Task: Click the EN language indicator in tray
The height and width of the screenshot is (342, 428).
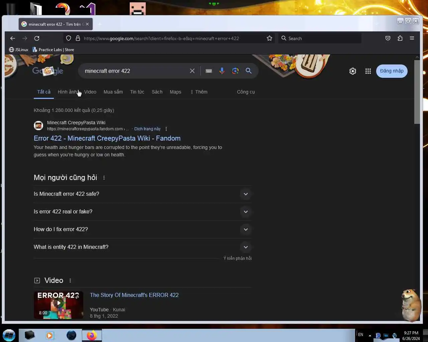Action: pos(360,335)
